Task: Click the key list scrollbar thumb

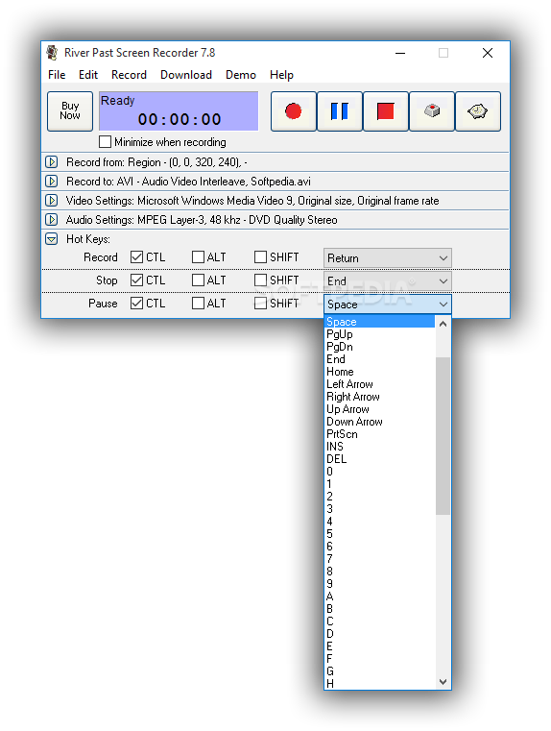Action: [x=443, y=436]
